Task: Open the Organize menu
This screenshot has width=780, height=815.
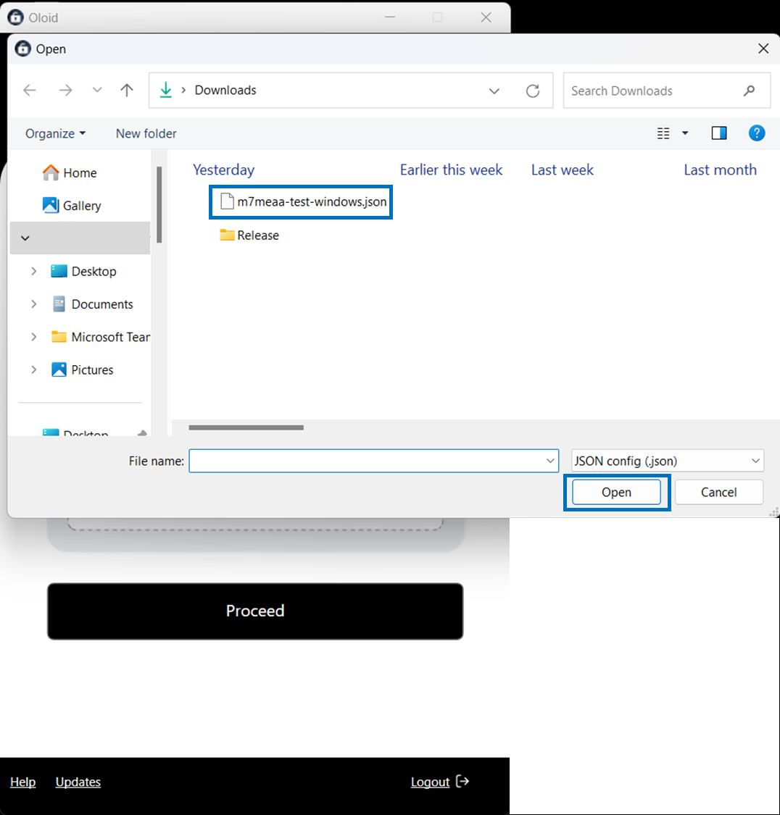Action: pyautogui.click(x=55, y=133)
